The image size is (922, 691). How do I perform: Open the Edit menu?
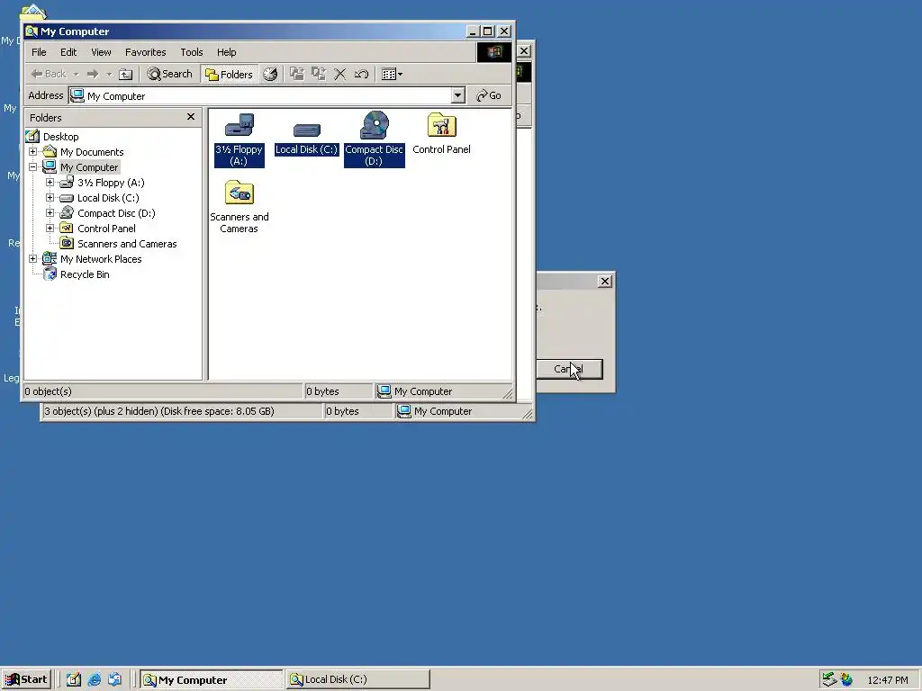68,52
